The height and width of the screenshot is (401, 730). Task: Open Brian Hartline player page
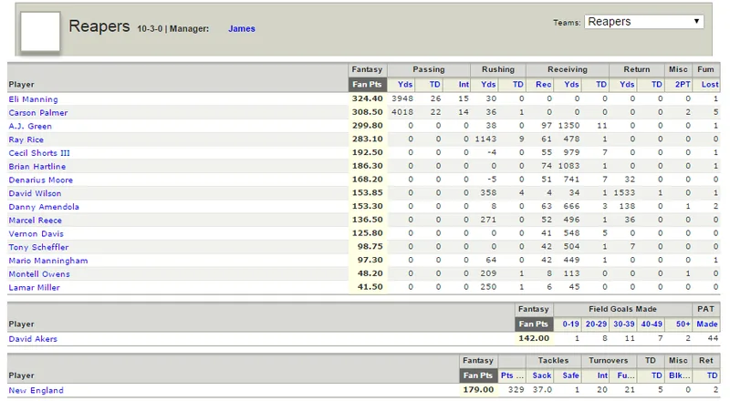tap(37, 167)
